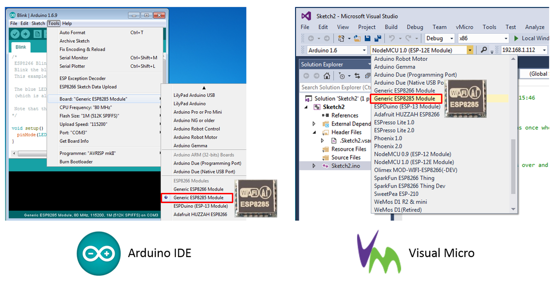Screen dimensions: 554x282
Task: Click the Redo icon in Visual Studio
Action: click(x=408, y=38)
